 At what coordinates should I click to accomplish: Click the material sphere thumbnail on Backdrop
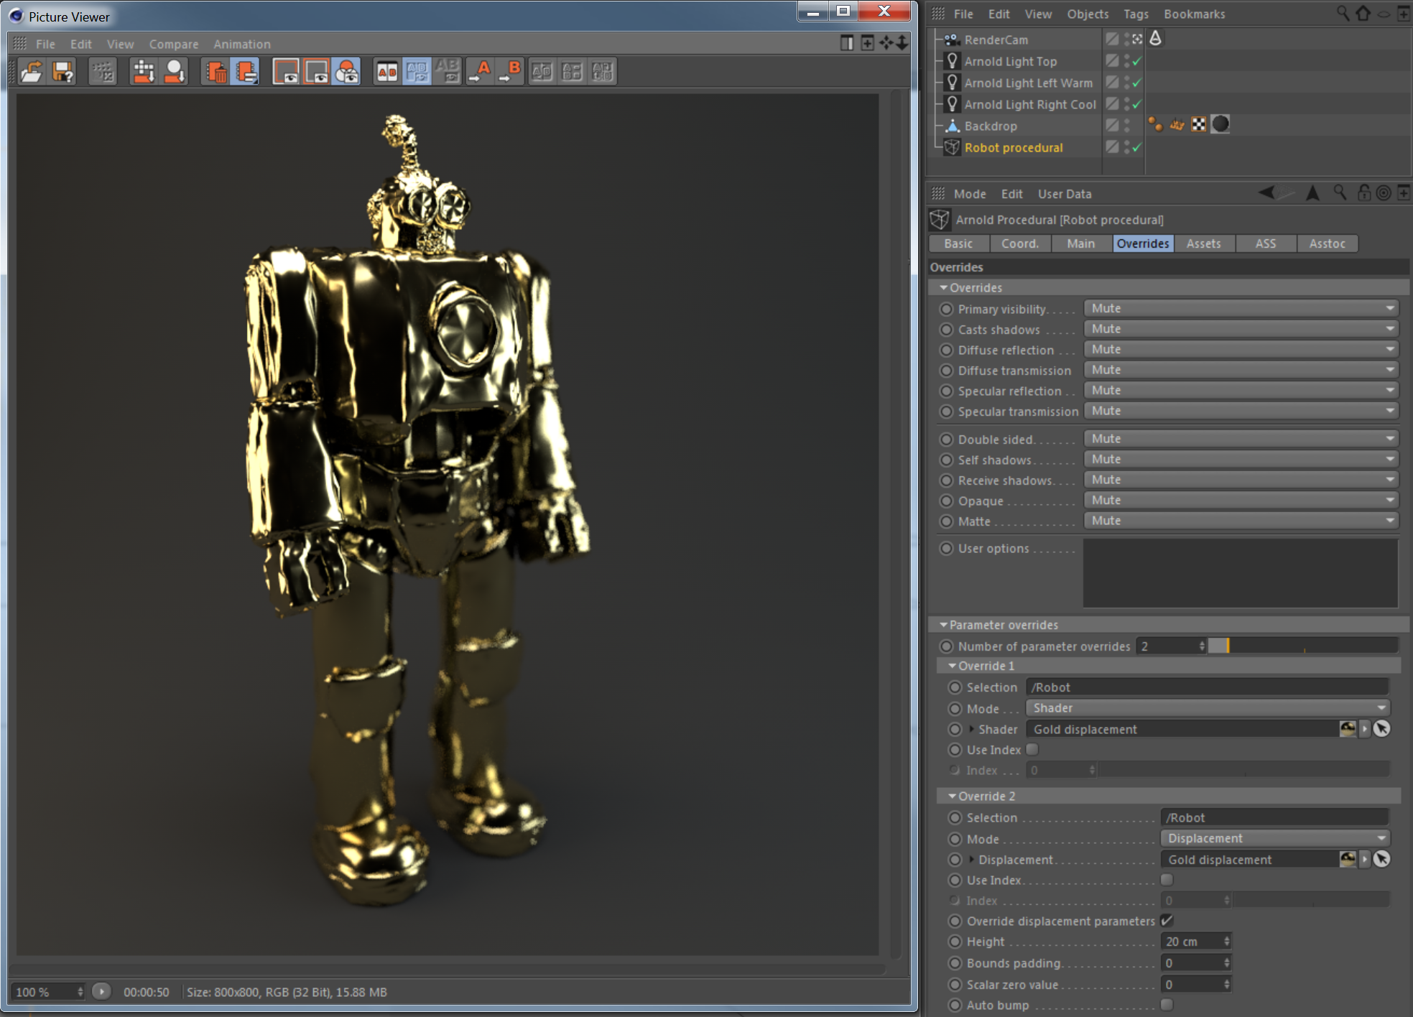pos(1219,124)
